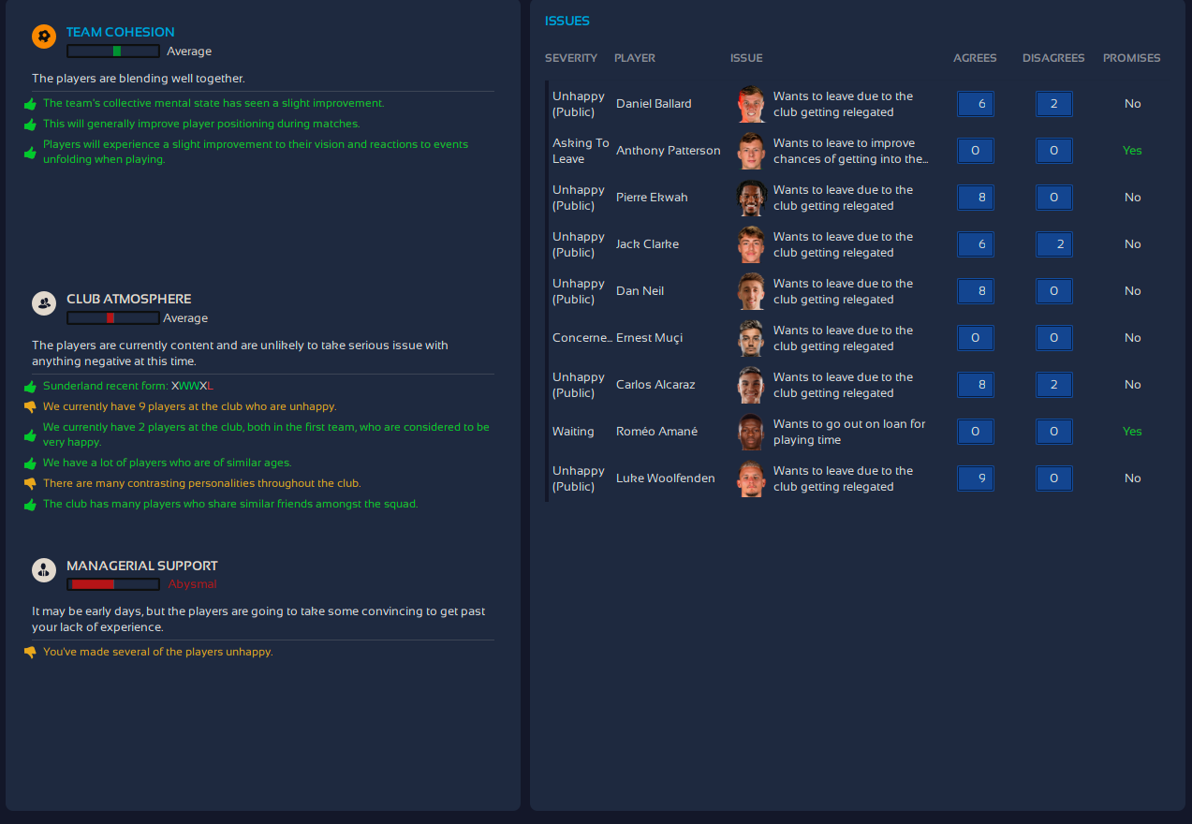Click Daniel Ballard's player portrait
The height and width of the screenshot is (824, 1192).
751,104
